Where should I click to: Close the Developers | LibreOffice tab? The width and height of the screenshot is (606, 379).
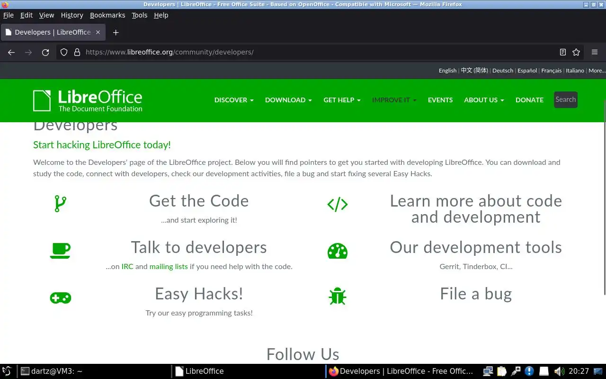(98, 32)
